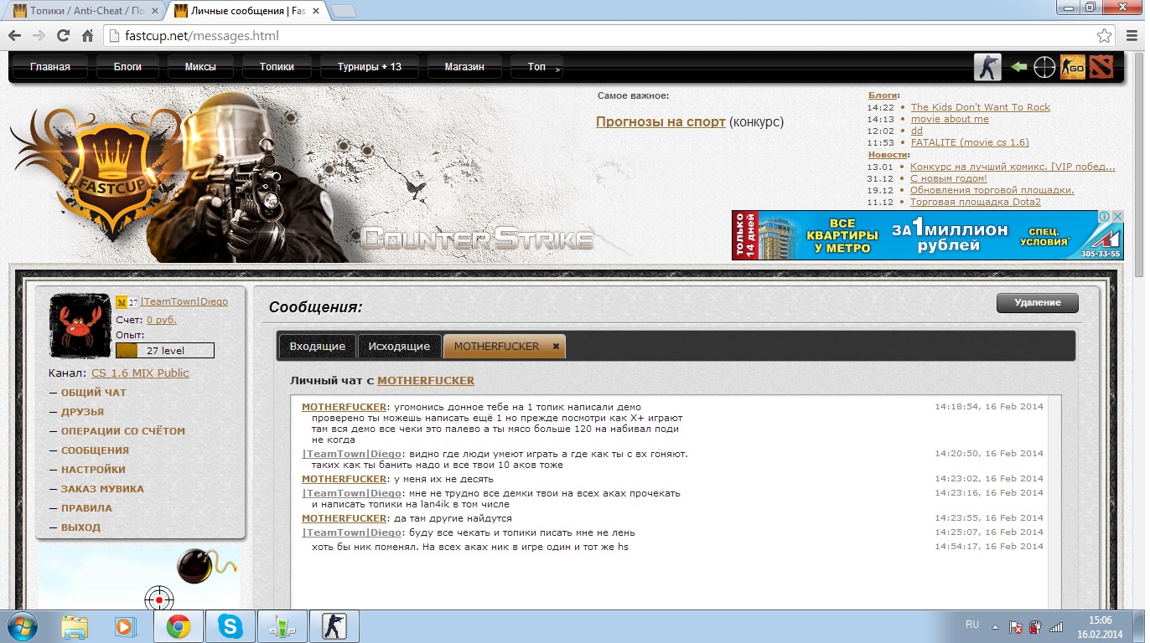Screen dimensions: 1150x643
Task: Open network signal tray icon
Action: click(x=1057, y=626)
